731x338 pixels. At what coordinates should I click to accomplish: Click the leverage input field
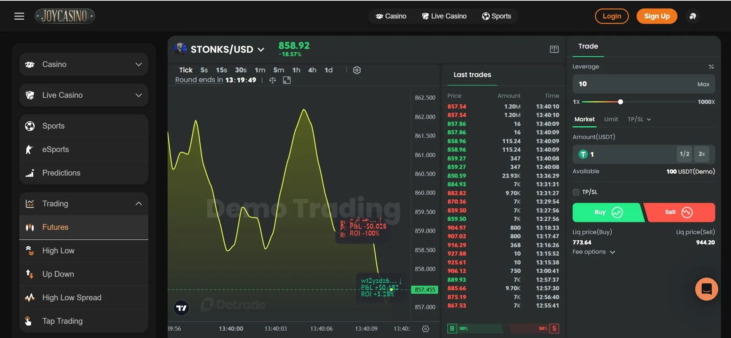pos(644,84)
